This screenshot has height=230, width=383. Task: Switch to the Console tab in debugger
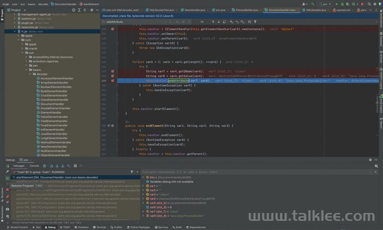[x=35, y=166]
